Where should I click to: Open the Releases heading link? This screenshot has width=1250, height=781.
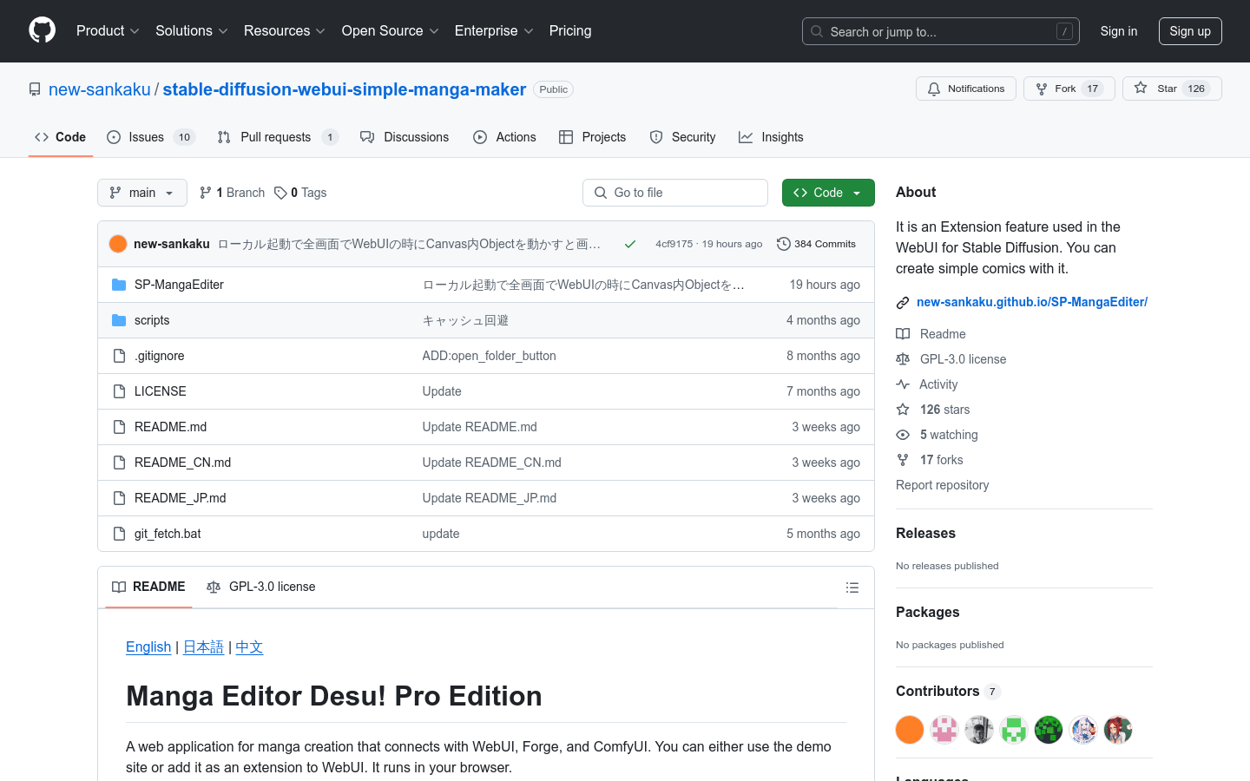coord(925,534)
